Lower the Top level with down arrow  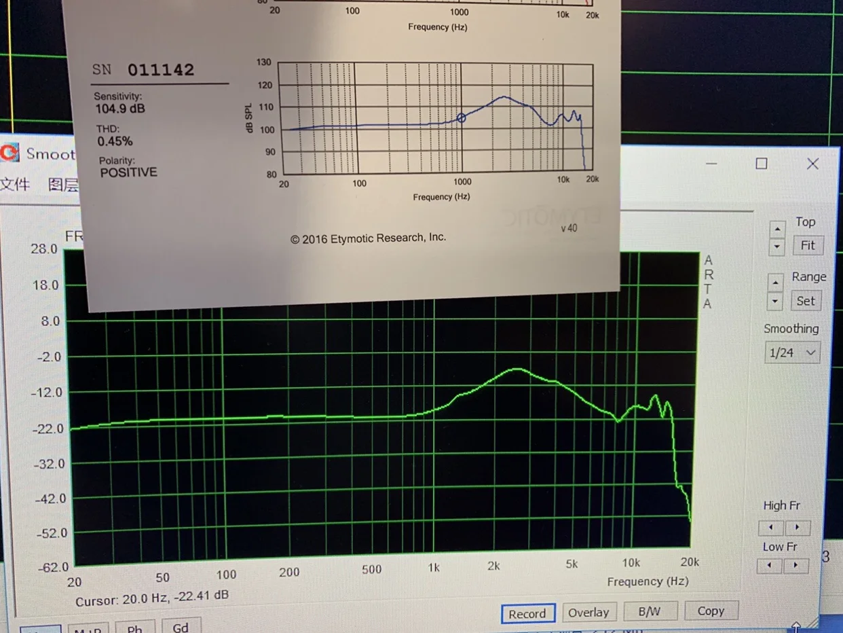(778, 247)
